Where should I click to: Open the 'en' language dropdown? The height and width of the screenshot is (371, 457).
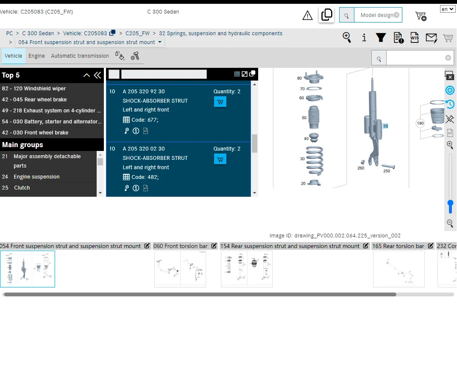[x=447, y=9]
